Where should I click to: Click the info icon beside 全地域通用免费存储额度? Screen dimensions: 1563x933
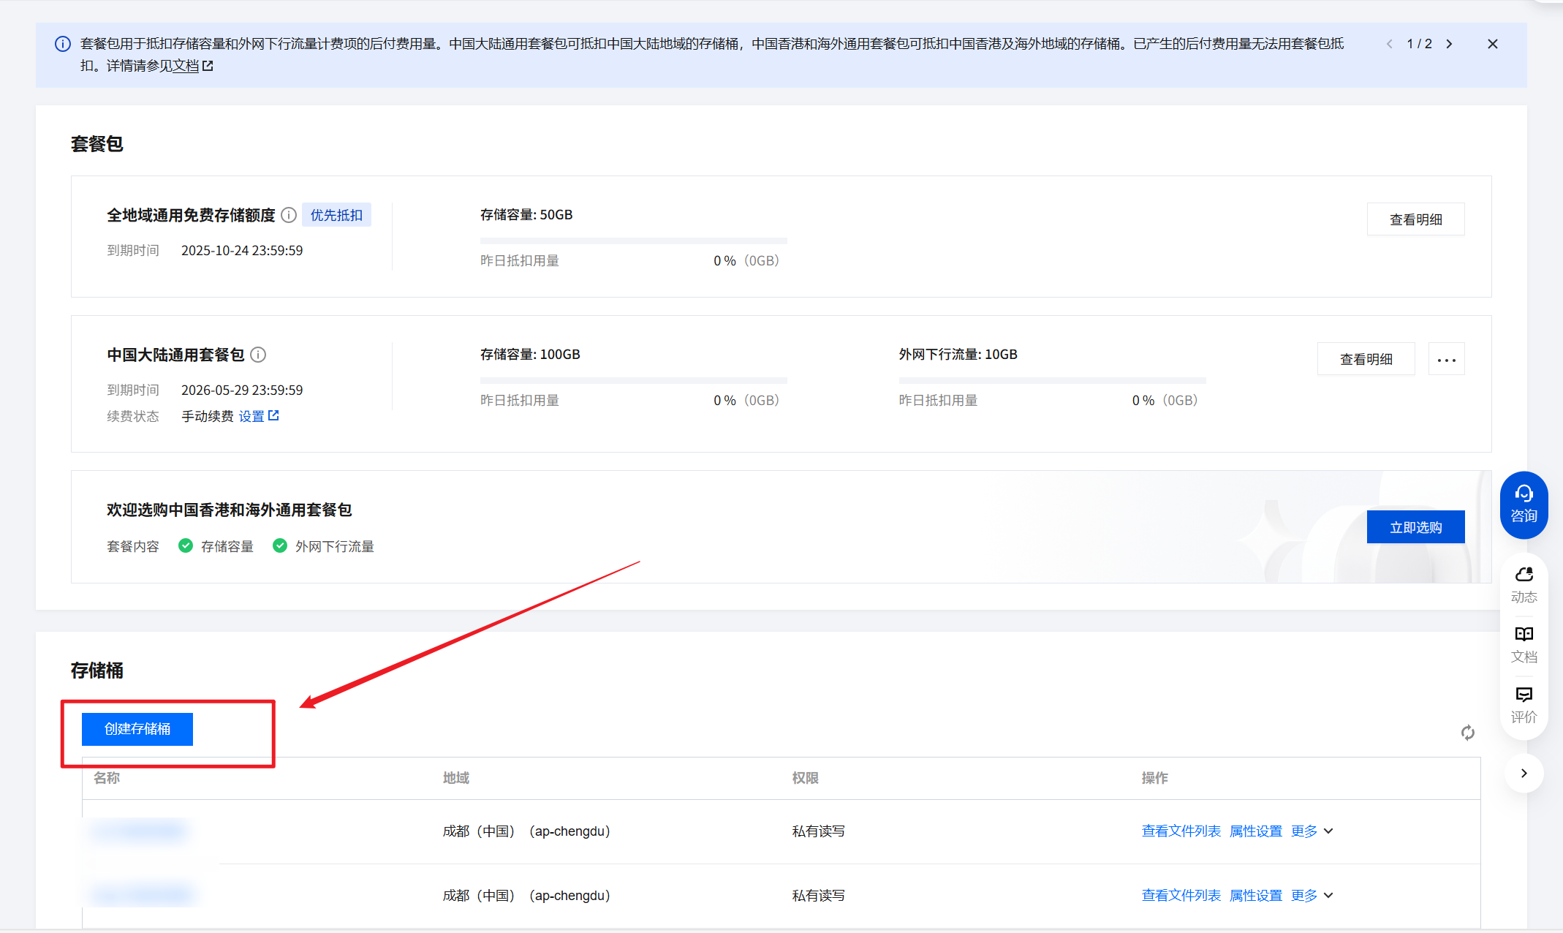pyautogui.click(x=289, y=215)
